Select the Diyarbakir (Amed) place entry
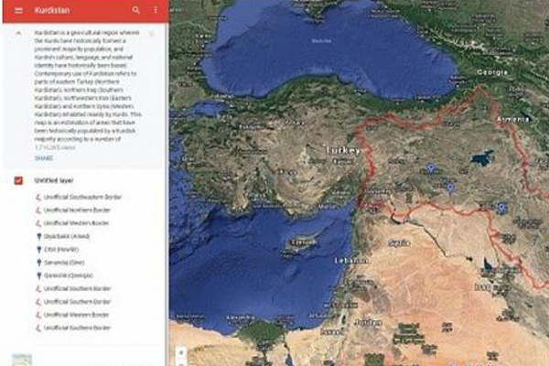This screenshot has height=366, width=549. coord(67,236)
